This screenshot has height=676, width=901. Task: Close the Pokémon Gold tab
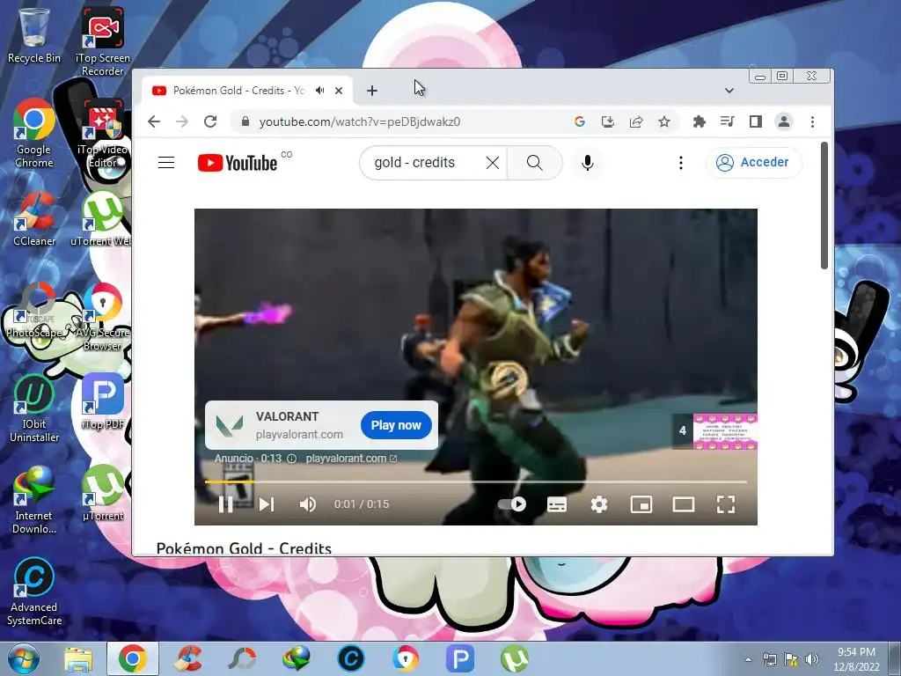[x=339, y=91]
